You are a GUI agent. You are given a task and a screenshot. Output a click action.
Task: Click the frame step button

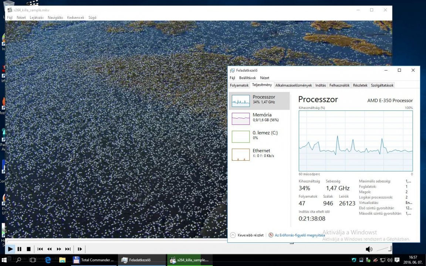(80, 249)
